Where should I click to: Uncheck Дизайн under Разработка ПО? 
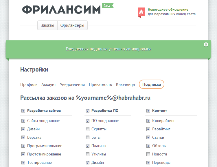87,162
